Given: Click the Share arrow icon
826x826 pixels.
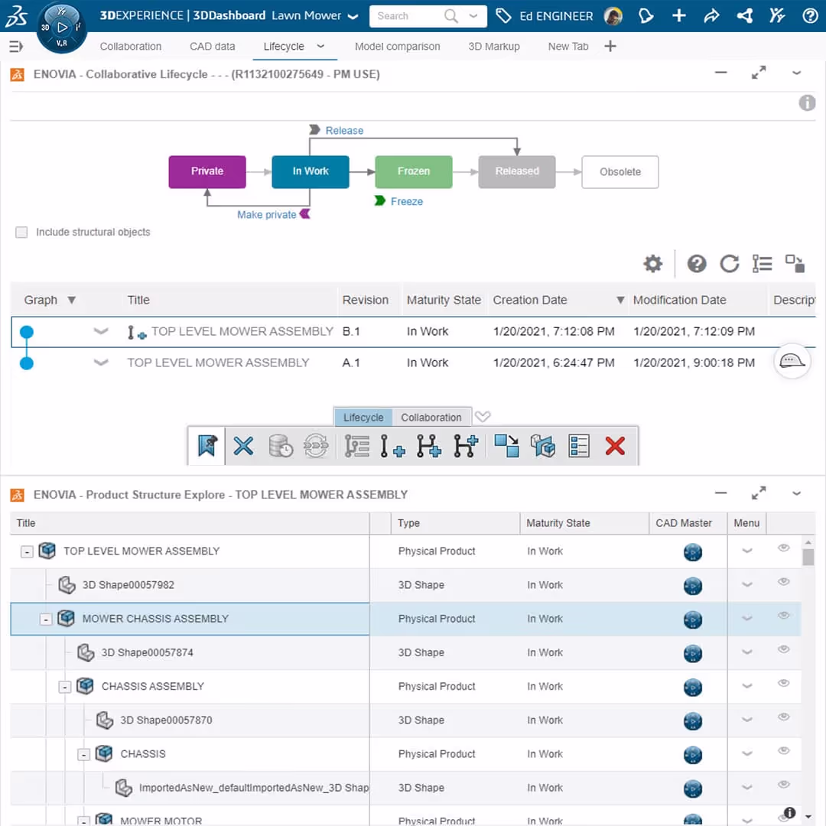Looking at the screenshot, I should (712, 16).
